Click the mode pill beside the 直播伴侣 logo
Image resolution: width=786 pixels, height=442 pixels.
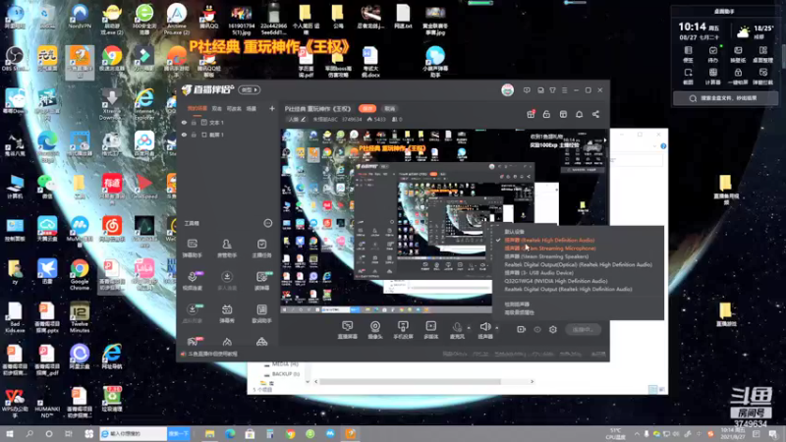(250, 90)
